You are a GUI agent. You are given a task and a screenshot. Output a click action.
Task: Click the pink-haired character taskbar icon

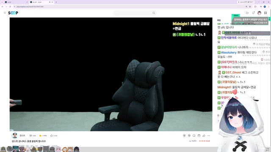(58, 149)
